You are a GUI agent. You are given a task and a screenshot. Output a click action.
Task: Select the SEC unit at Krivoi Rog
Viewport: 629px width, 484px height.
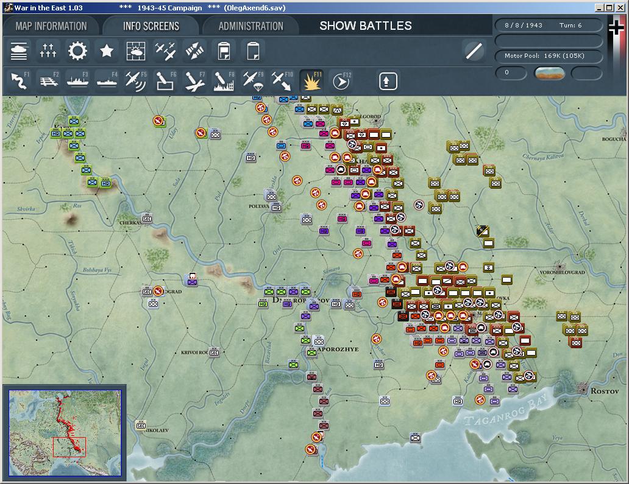tap(214, 352)
